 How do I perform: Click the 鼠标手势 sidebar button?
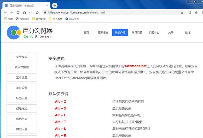pos(22,119)
